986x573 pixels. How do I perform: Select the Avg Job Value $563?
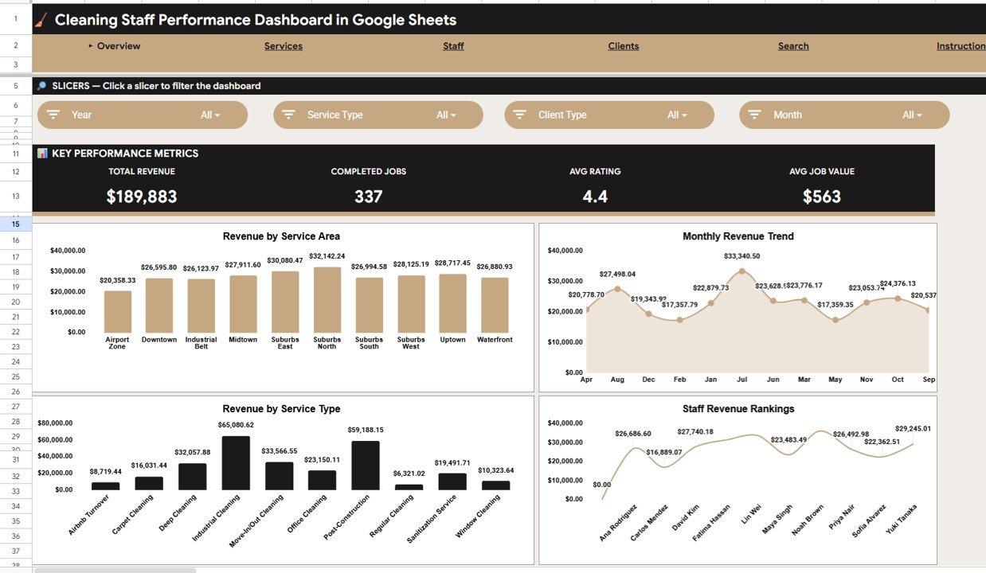[822, 197]
